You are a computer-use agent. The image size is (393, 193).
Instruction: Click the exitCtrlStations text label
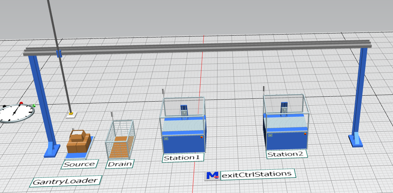[x=258, y=174]
